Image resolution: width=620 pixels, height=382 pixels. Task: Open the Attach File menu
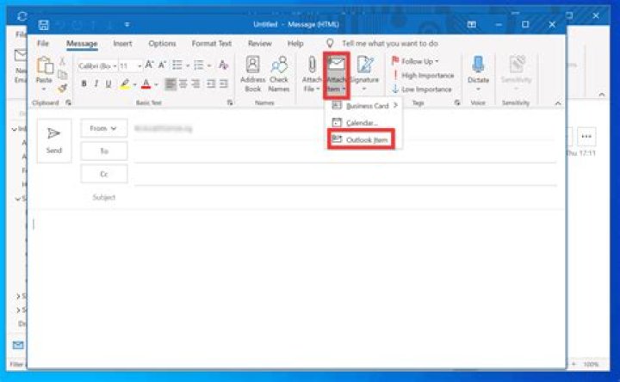click(x=311, y=73)
